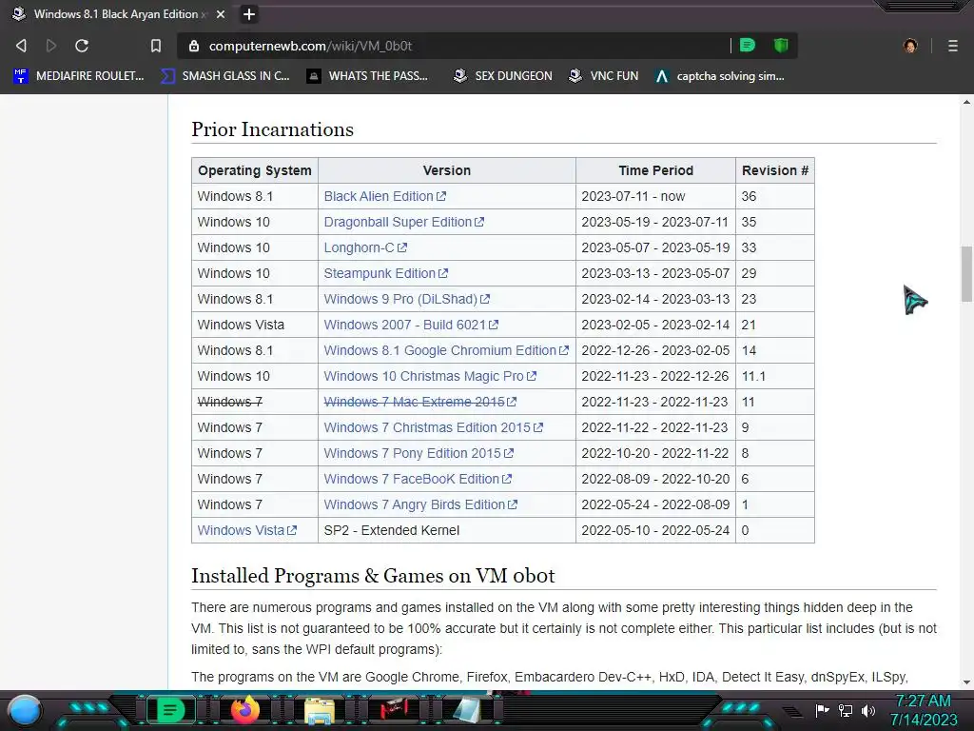Open the Dragonball Super Edition link
This screenshot has width=974, height=731.
coord(403,222)
